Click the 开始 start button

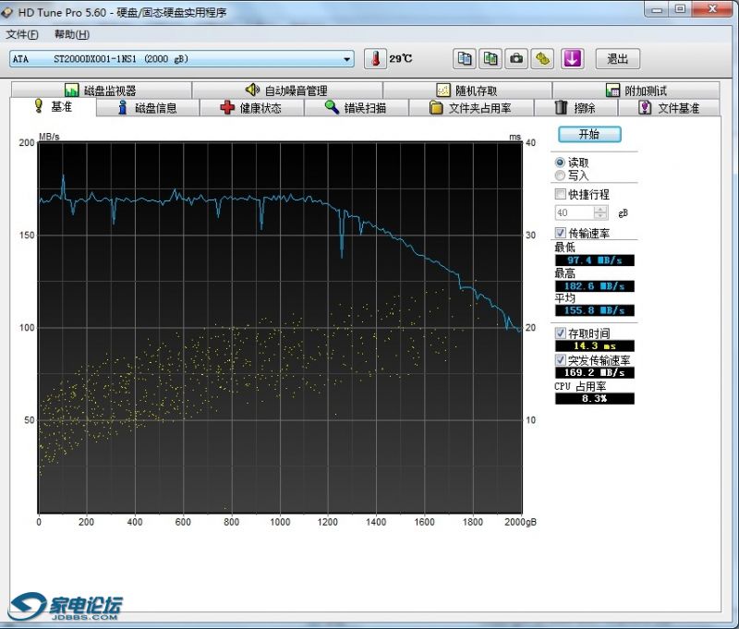(589, 134)
